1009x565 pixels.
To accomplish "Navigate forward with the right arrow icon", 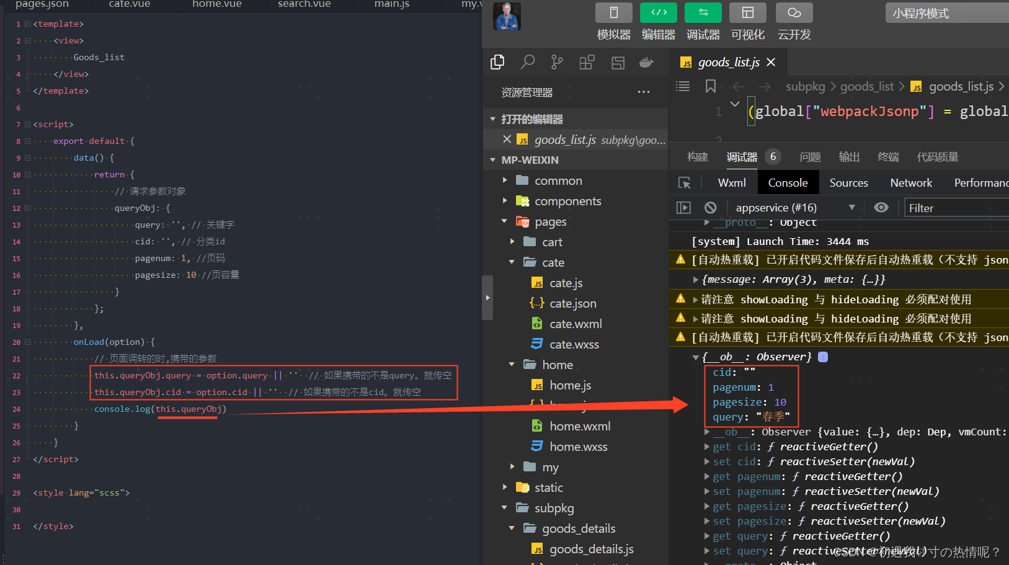I will tap(765, 86).
